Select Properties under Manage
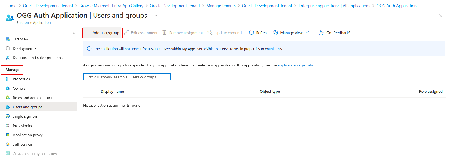Image resolution: width=450 pixels, height=162 pixels. [21, 79]
